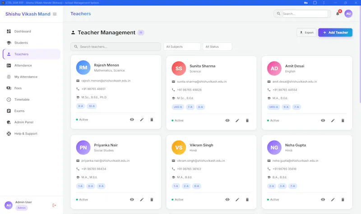Edit Vikram Singh's record
The width and height of the screenshot is (361, 214).
(x=237, y=200)
